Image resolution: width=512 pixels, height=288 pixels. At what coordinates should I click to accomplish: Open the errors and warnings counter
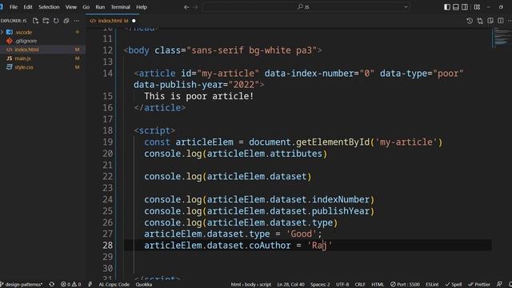[x=71, y=285]
